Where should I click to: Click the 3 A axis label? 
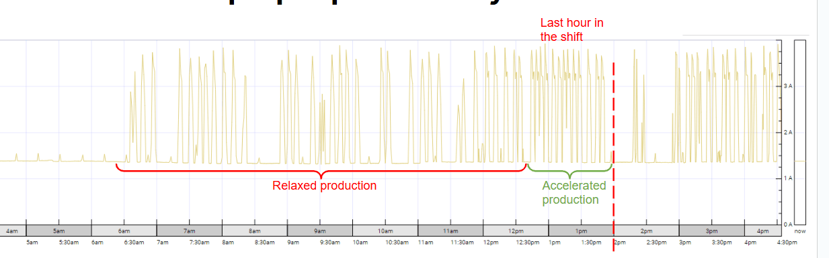coord(788,86)
